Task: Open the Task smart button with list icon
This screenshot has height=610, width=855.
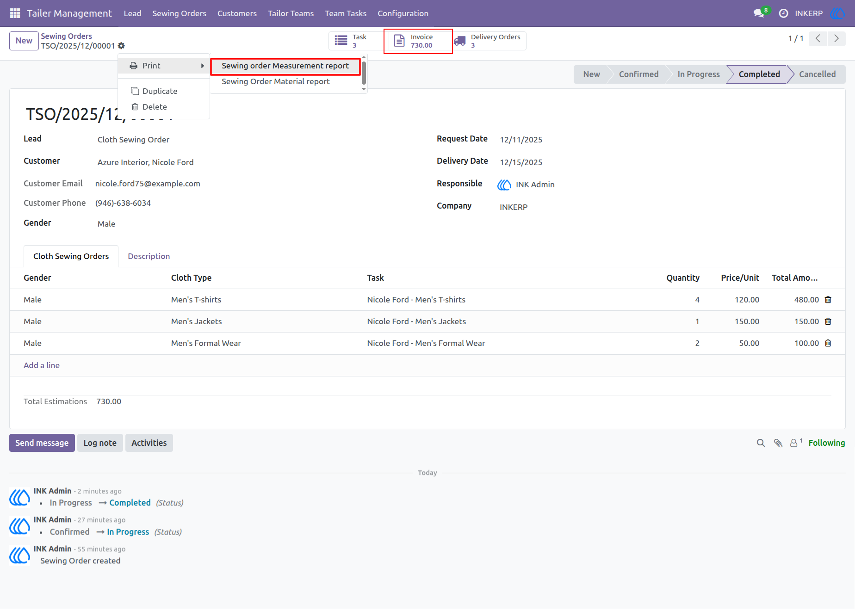Action: coord(356,41)
